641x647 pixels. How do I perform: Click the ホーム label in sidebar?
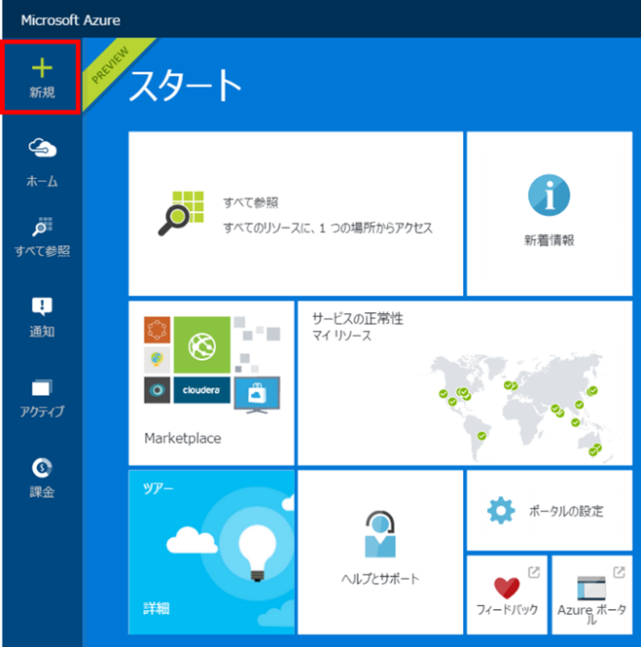point(42,181)
